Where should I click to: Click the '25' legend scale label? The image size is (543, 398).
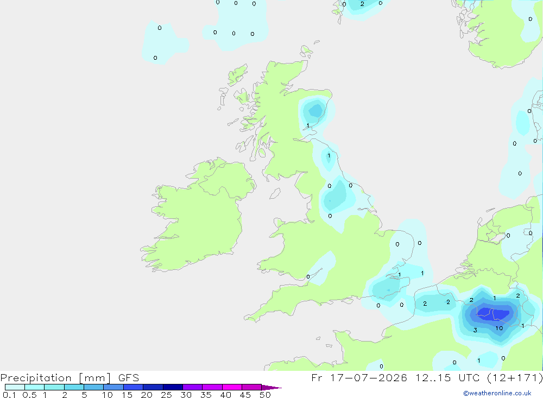(167, 395)
